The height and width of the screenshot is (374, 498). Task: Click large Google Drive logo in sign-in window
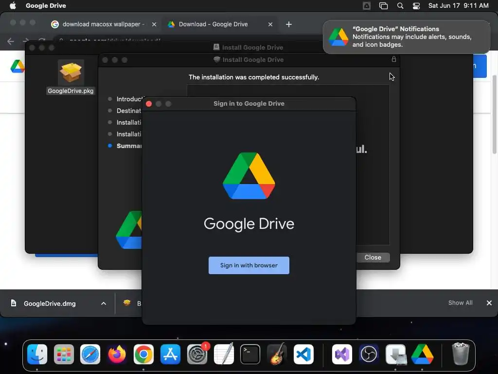pyautogui.click(x=249, y=176)
